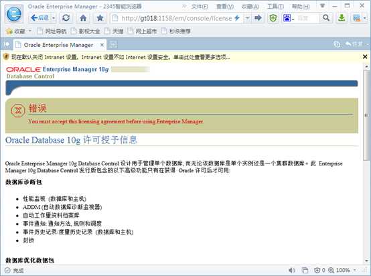Open the 网址导航 bookmark
Viewport: 371px width, 276px height.
(x=52, y=31)
